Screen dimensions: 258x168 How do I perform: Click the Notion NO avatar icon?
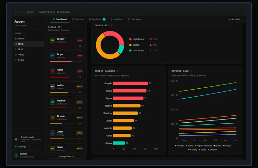pyautogui.click(x=52, y=86)
